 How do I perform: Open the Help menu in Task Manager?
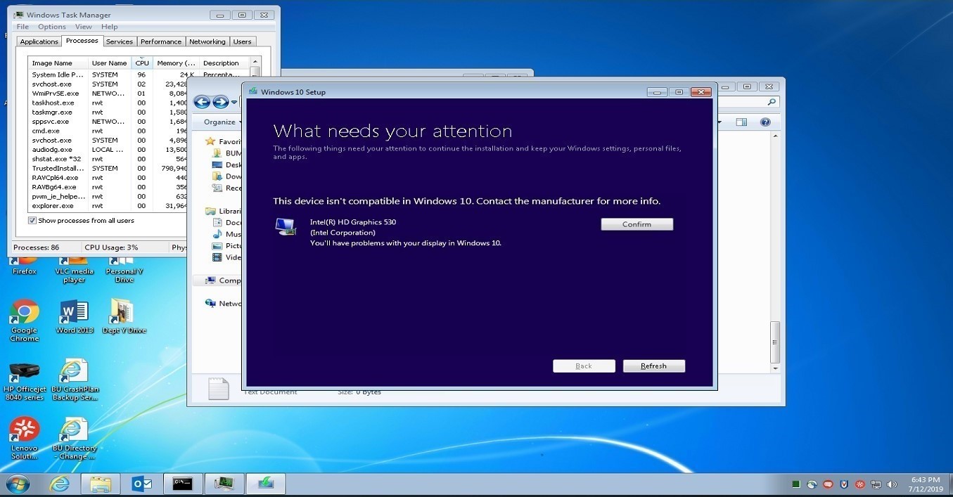110,27
